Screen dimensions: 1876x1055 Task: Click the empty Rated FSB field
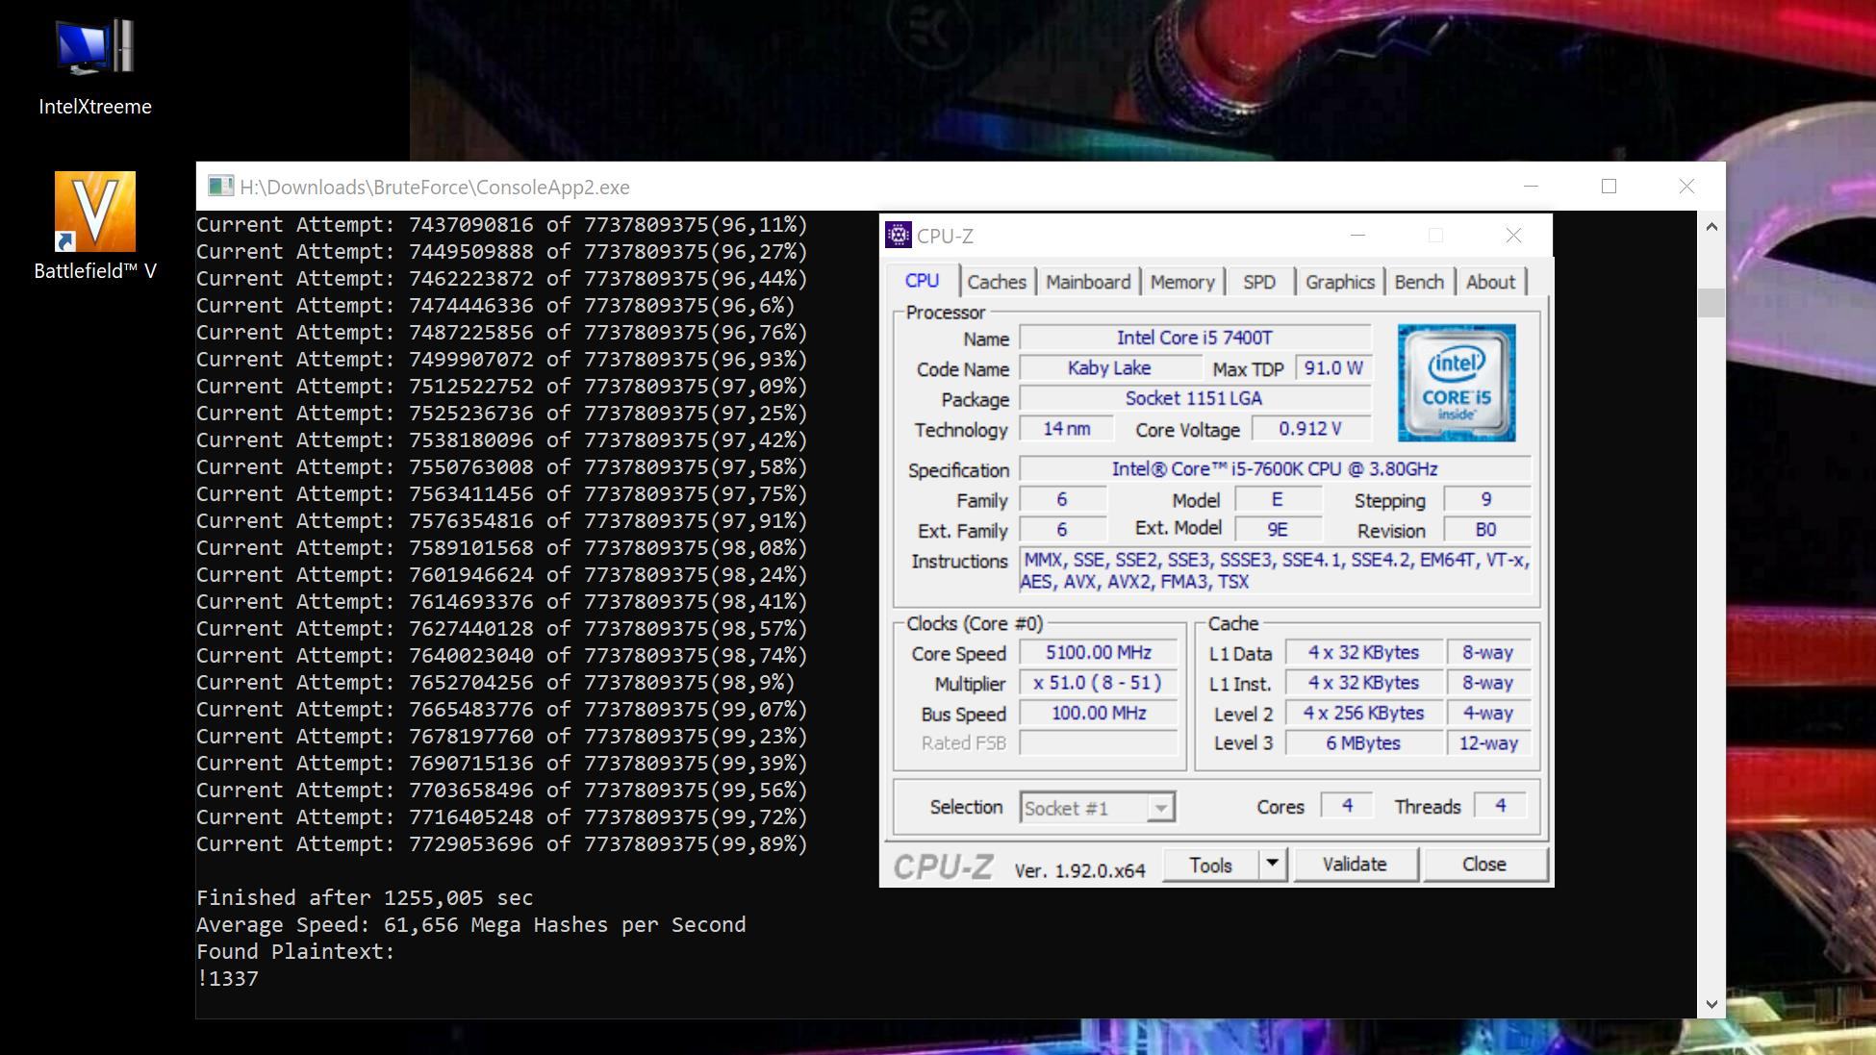(x=1098, y=743)
